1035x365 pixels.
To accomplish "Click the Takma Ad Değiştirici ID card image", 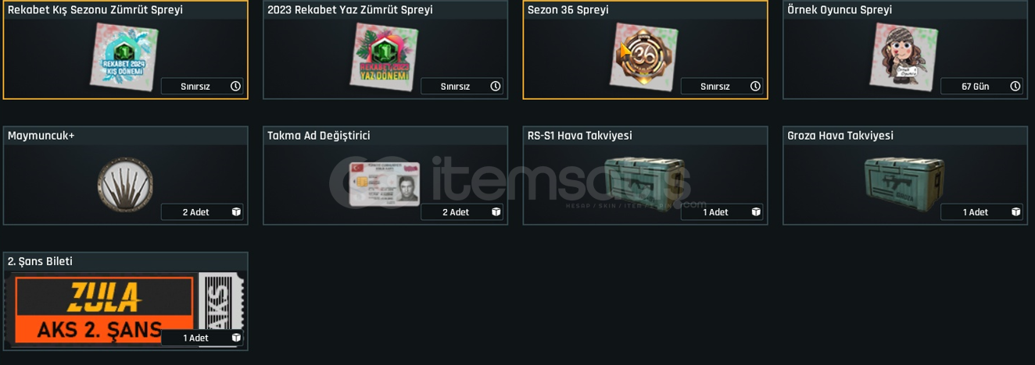I will tap(384, 184).
